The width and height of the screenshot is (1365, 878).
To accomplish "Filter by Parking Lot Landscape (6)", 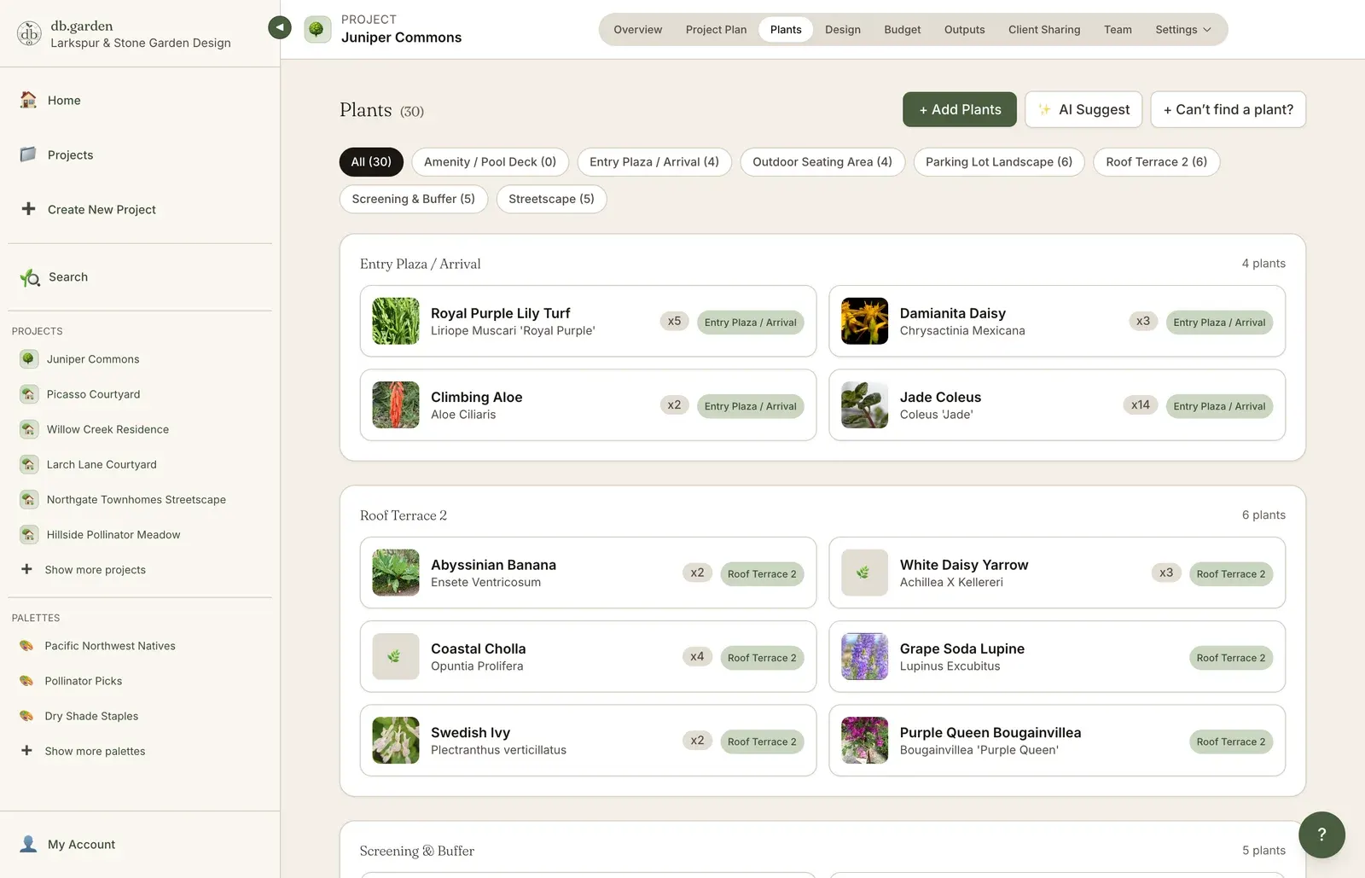I will [x=999, y=162].
